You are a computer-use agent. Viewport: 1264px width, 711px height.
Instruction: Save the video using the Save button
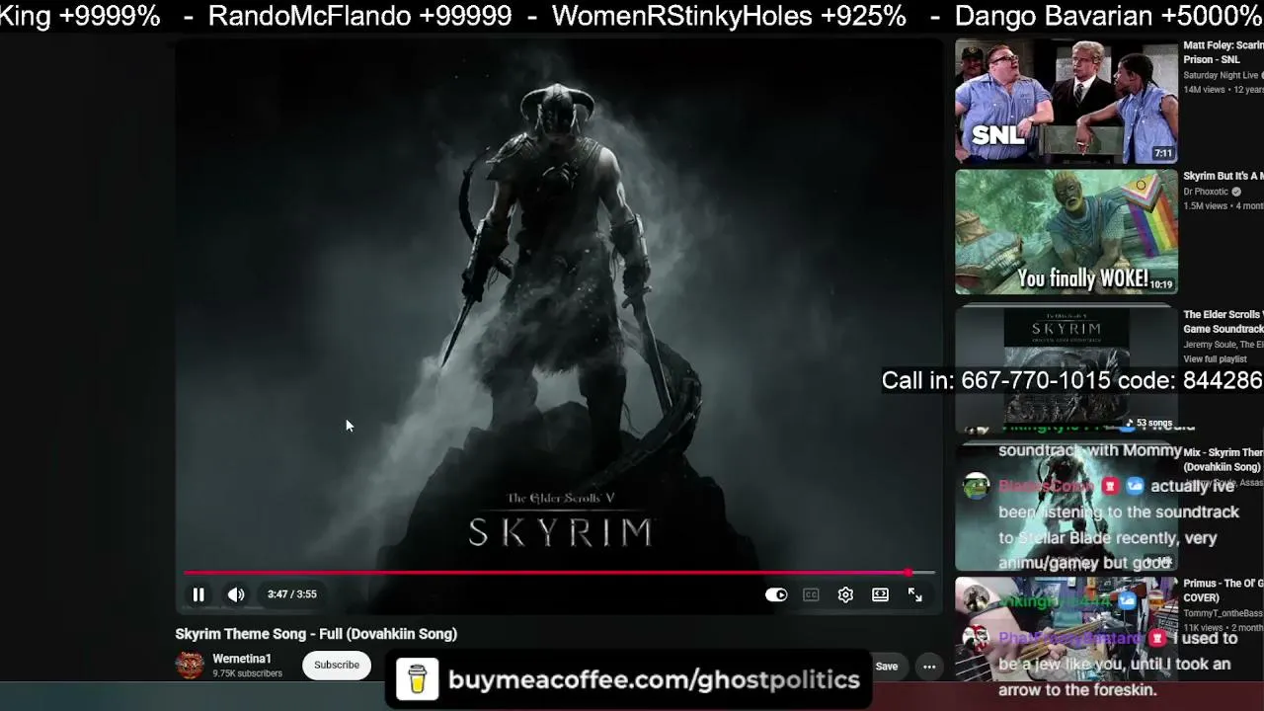(887, 667)
